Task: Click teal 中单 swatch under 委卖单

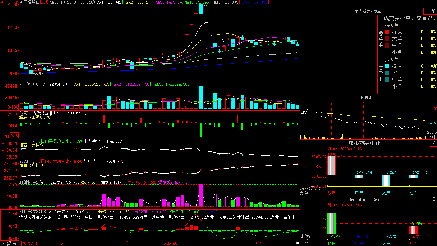Action: (387, 80)
